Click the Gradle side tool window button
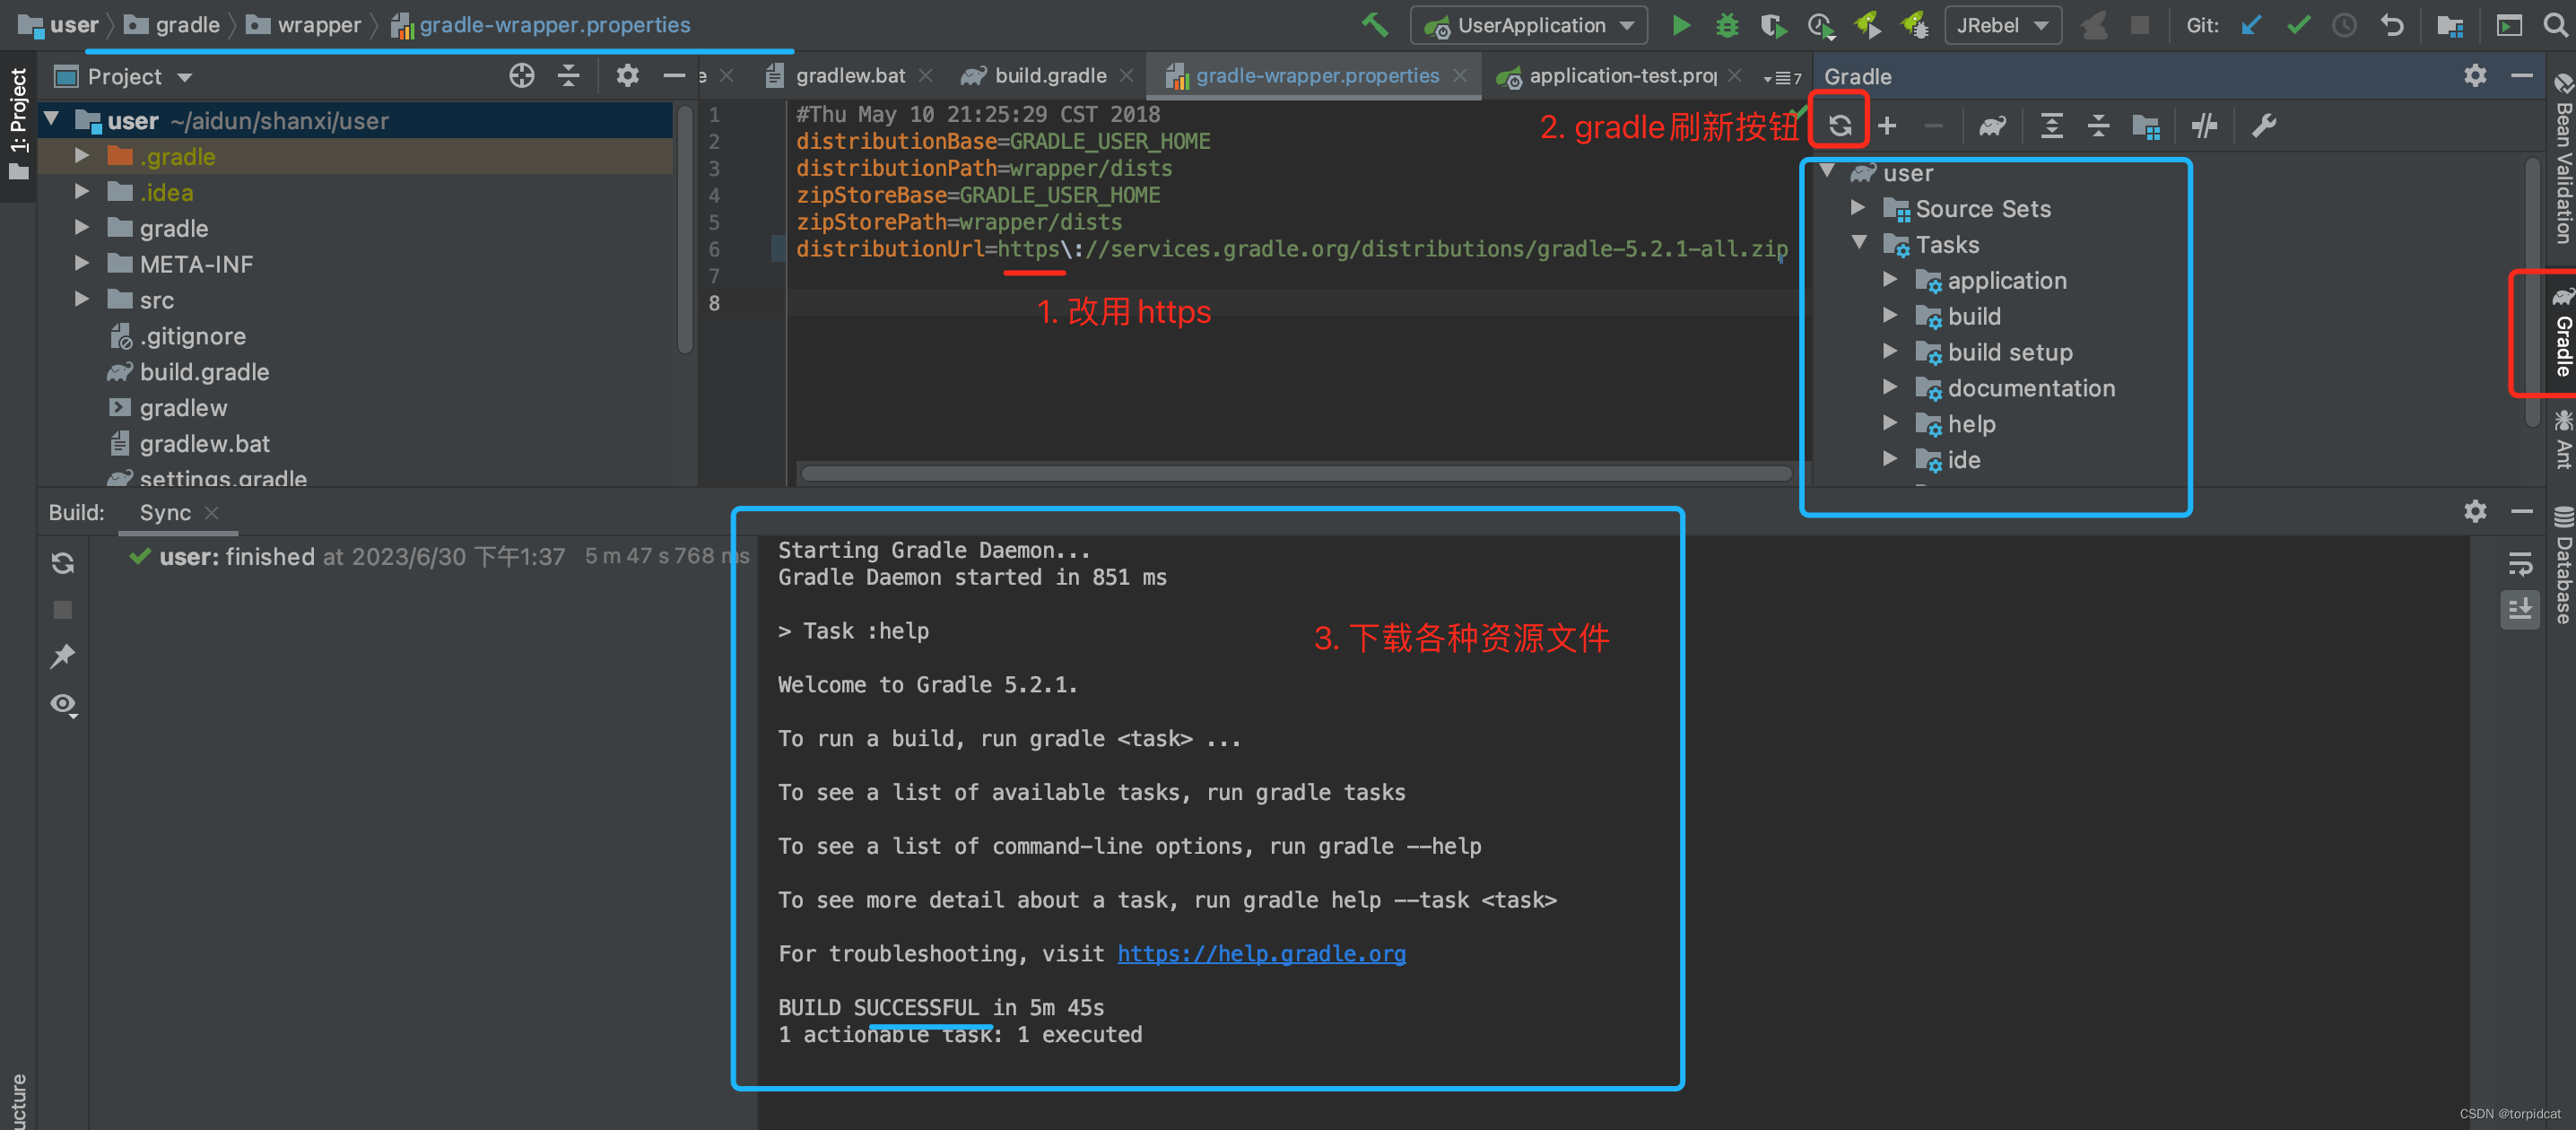The height and width of the screenshot is (1130, 2576). (2562, 335)
